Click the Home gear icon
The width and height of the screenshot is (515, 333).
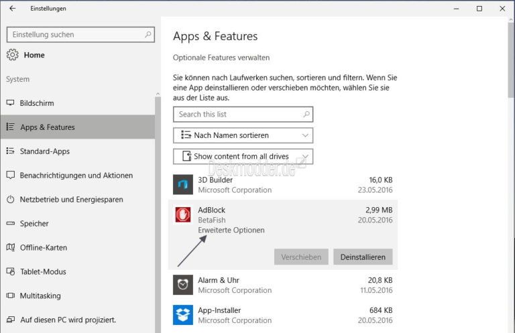tap(13, 55)
